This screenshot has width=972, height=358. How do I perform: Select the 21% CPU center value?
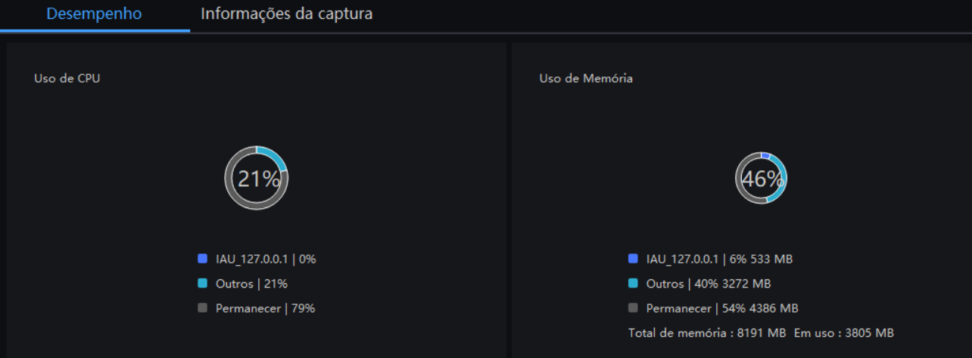point(259,179)
